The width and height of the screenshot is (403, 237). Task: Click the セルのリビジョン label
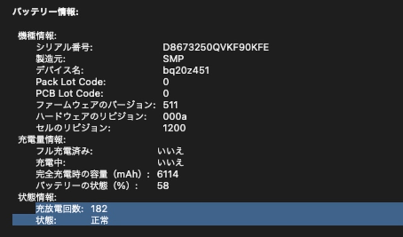pos(73,128)
